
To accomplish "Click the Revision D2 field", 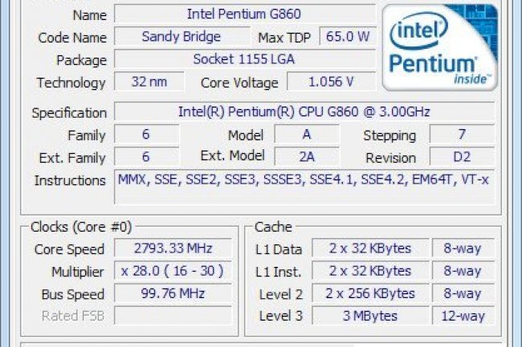I will pyautogui.click(x=461, y=157).
